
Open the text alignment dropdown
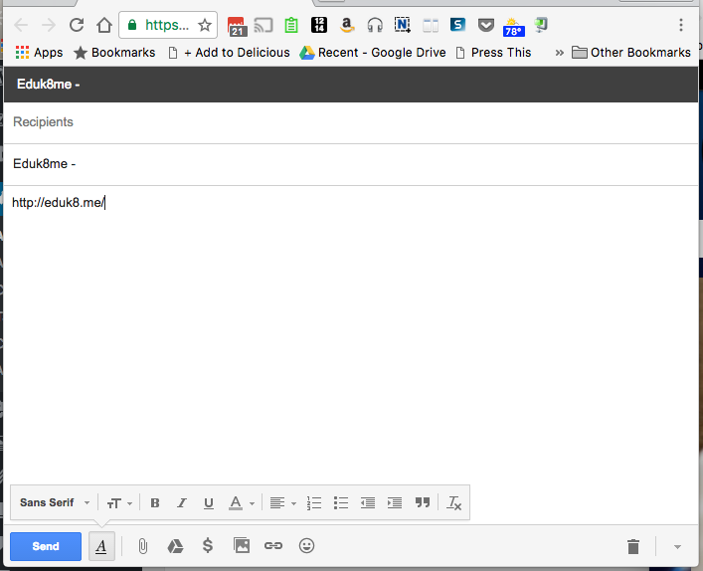tap(283, 503)
